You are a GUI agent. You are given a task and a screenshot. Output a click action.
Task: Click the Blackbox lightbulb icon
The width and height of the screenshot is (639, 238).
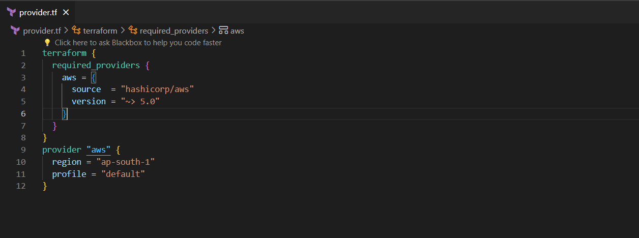point(47,43)
